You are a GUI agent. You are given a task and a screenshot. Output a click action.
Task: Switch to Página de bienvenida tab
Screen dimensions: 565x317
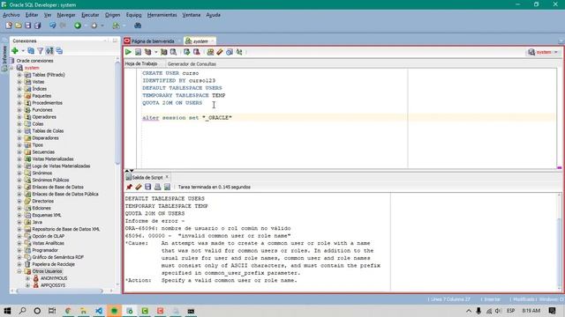click(x=153, y=41)
